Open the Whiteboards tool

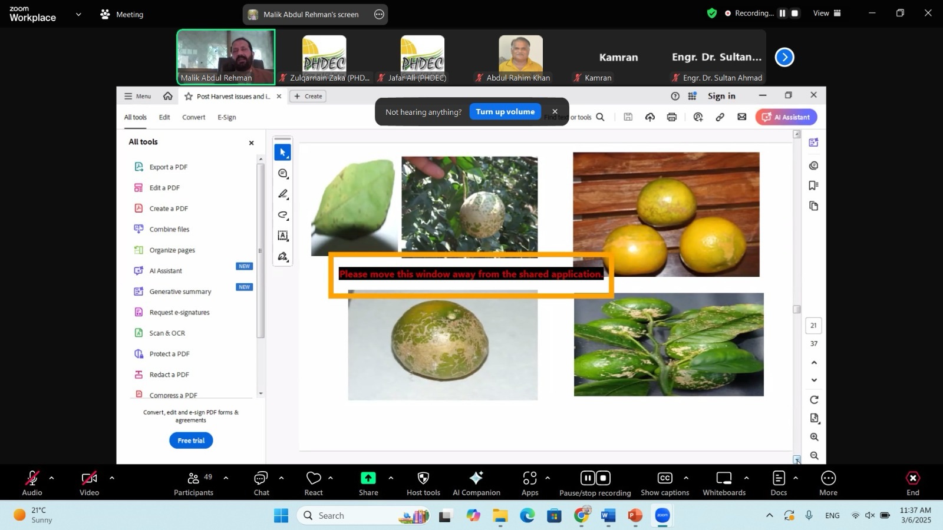click(724, 478)
